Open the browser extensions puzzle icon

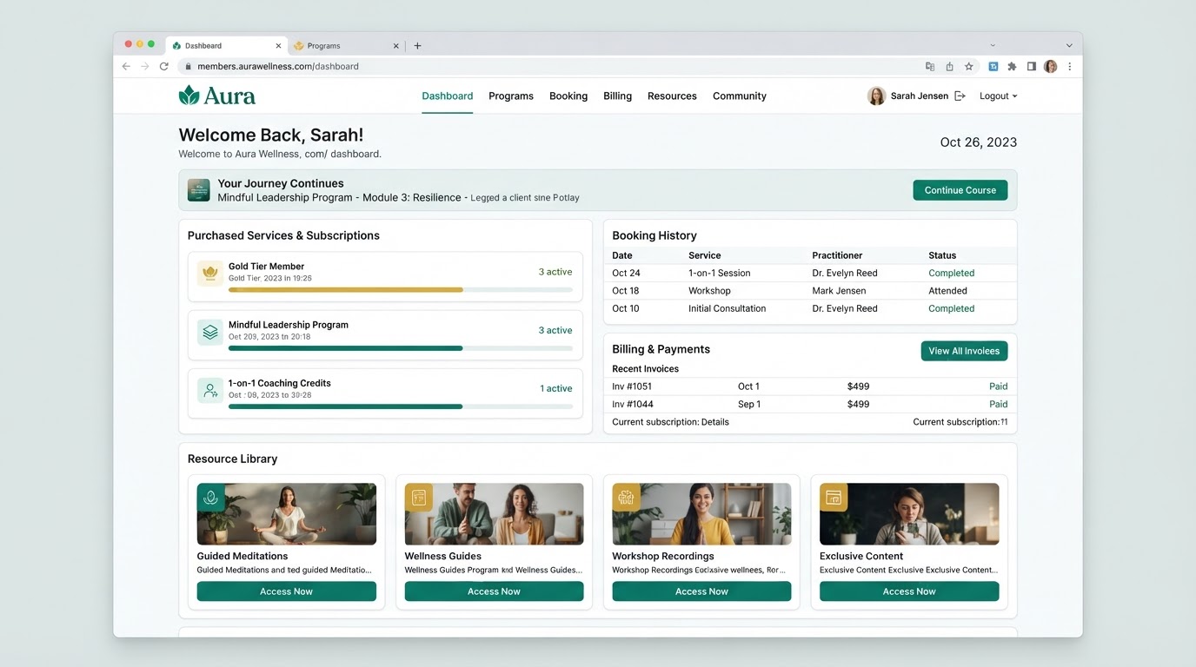click(1012, 66)
